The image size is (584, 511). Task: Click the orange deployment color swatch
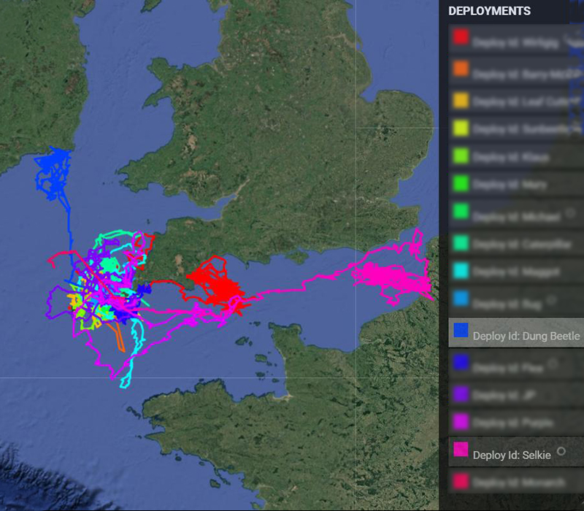461,69
